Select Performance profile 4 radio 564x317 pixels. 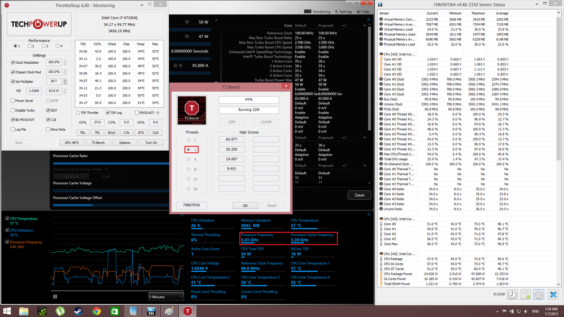point(58,46)
